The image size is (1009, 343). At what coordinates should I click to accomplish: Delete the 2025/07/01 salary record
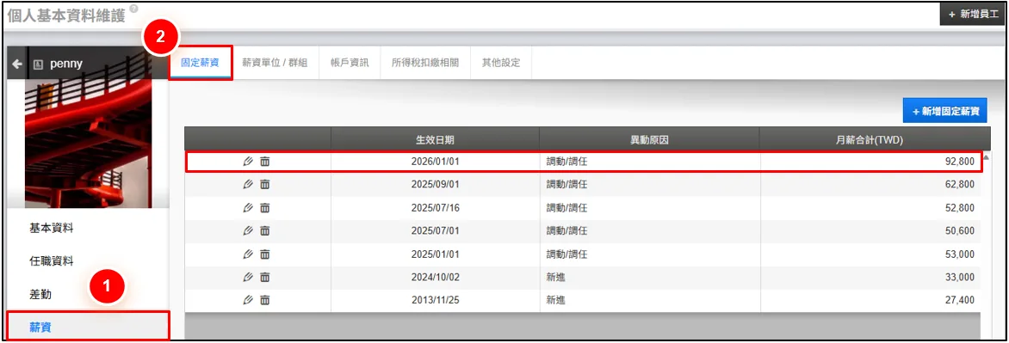tap(264, 230)
